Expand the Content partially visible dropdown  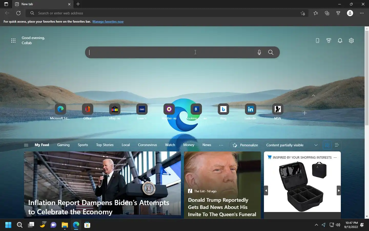[292, 145]
